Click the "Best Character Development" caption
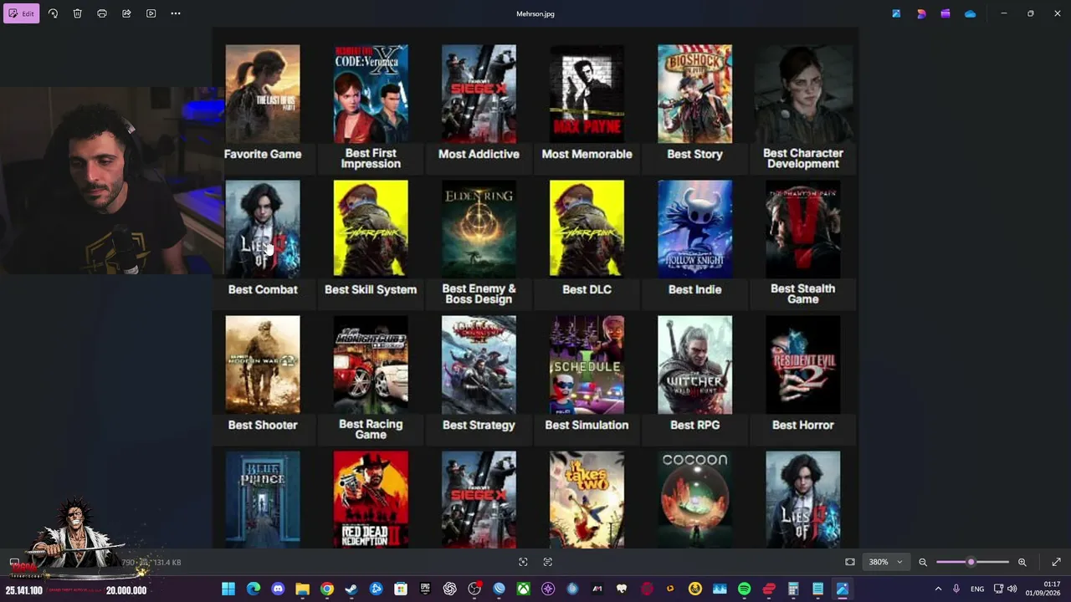The width and height of the screenshot is (1071, 602). [x=803, y=158]
